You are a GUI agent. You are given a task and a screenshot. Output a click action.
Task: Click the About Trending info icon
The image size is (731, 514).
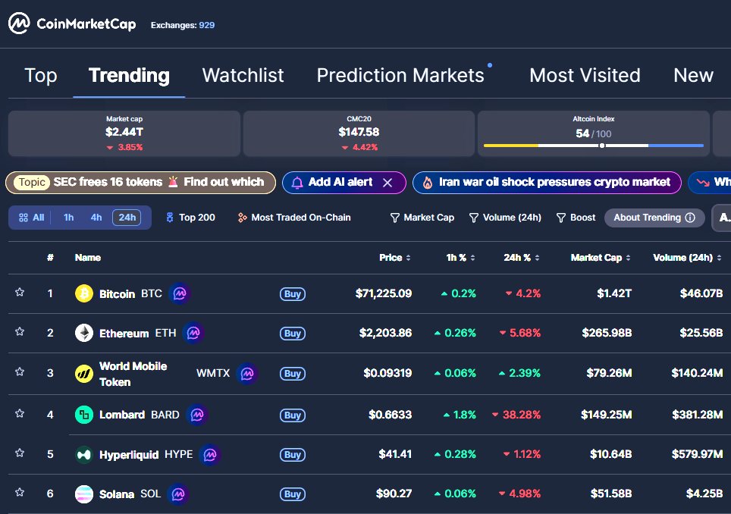(x=691, y=218)
